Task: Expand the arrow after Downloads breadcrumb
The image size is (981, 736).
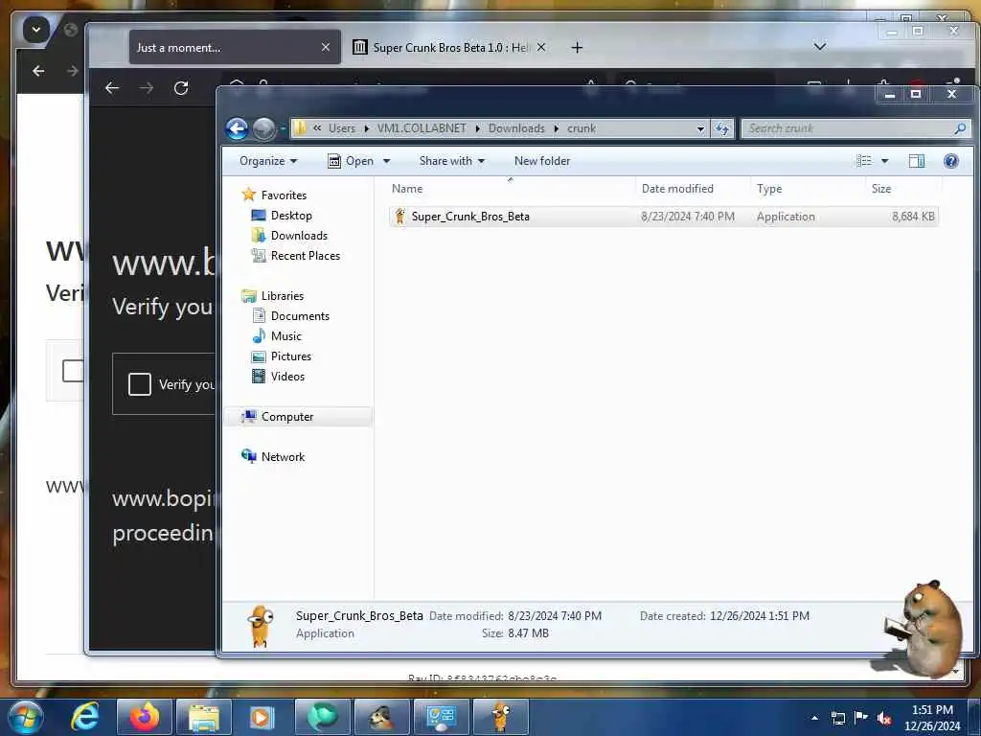Action: click(x=556, y=129)
